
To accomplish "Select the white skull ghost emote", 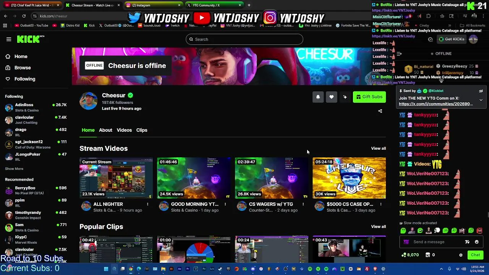I will 437,231.
